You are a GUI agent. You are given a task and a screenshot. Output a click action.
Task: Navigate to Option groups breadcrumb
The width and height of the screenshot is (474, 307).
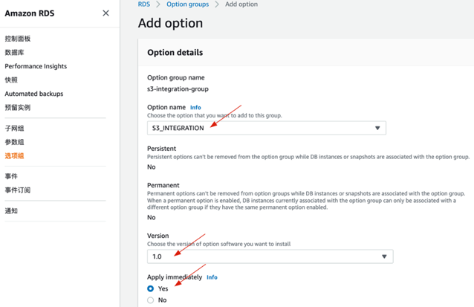(x=187, y=4)
